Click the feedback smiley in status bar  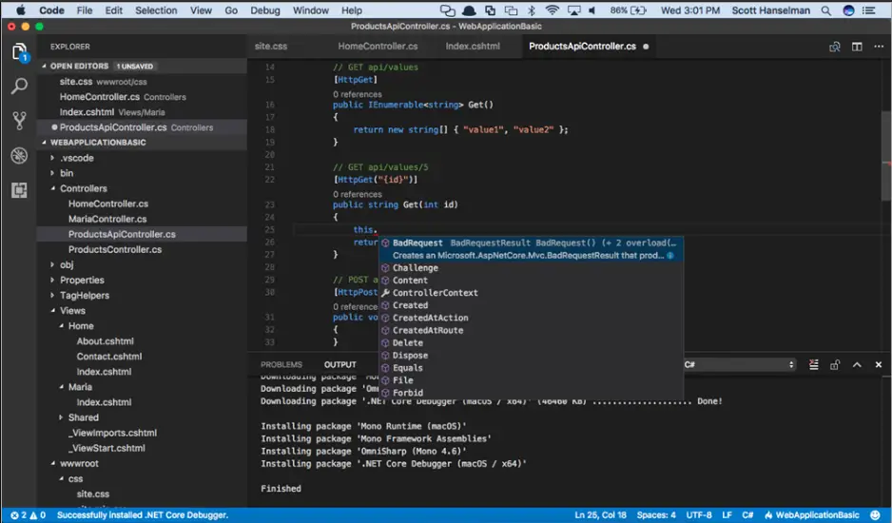(x=876, y=515)
